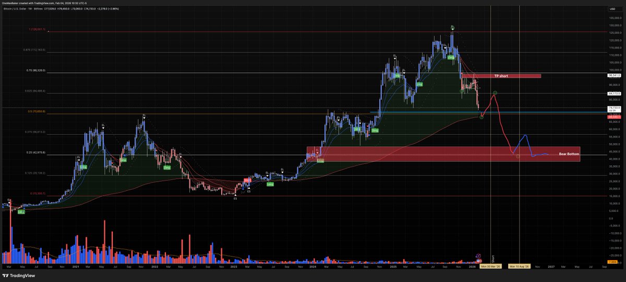626x282 pixels.
Task: Click the purple event icon above 2026 volume
Action: click(x=479, y=255)
